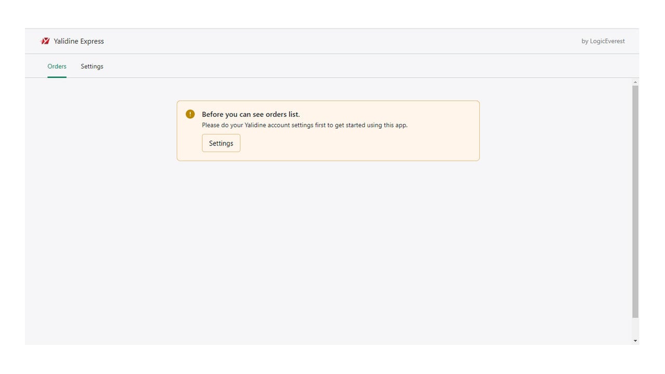
Task: Click the 'by LogicEverest' text
Action: tap(603, 41)
